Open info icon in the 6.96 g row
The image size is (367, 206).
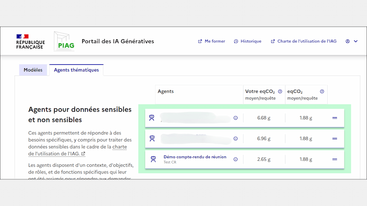pos(235,139)
